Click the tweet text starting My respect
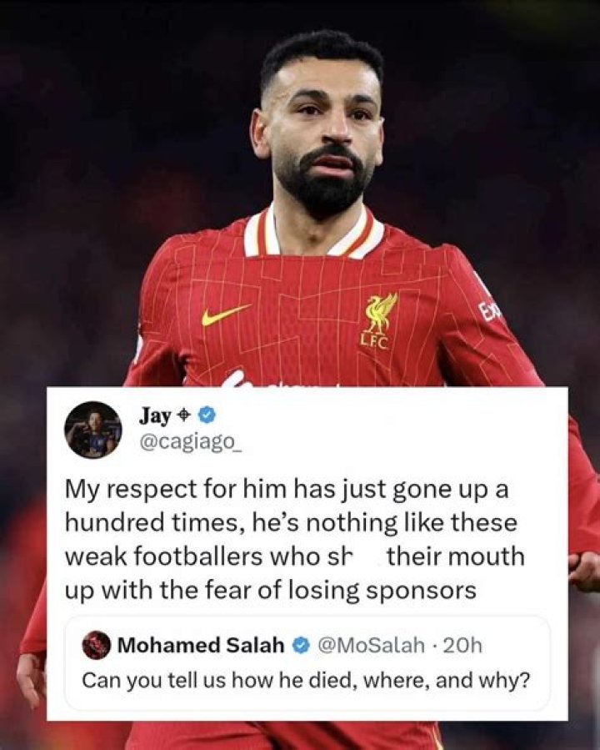The width and height of the screenshot is (600, 750). click(x=294, y=540)
